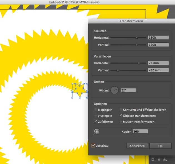Click the rotation angle dial
Image resolution: width=175 pixels, height=164 pixels.
(114, 90)
